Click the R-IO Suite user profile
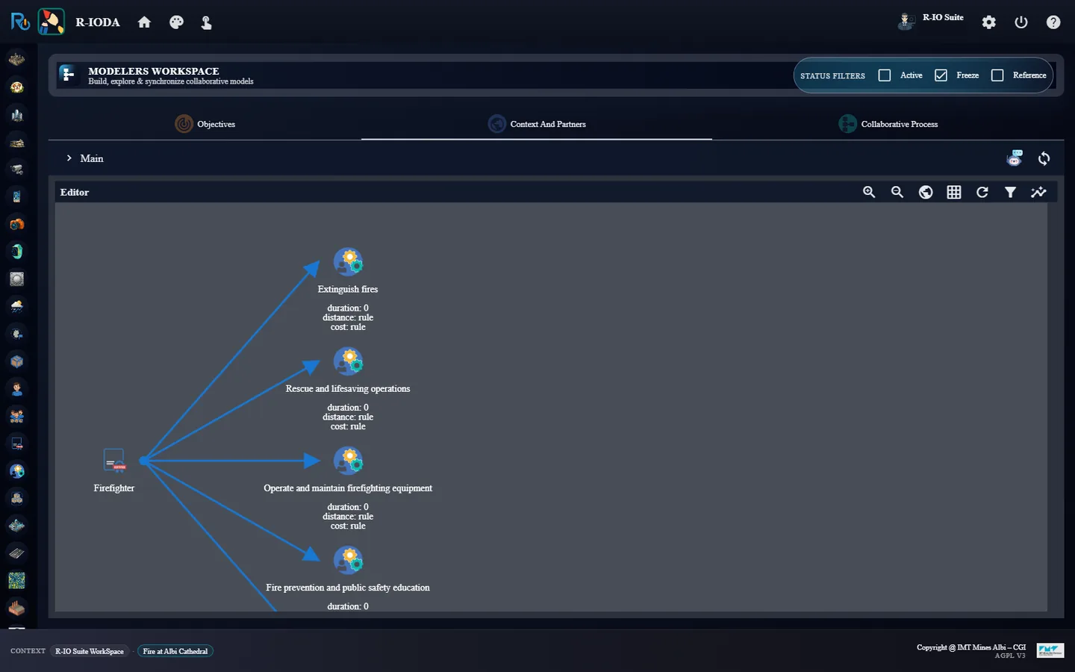 (931, 20)
